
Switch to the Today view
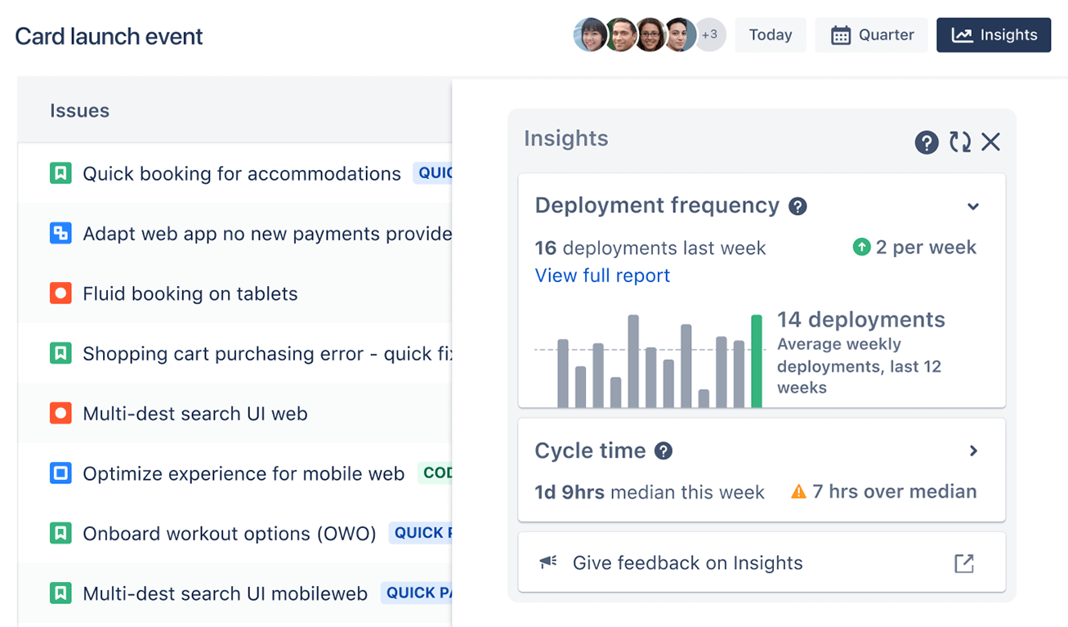point(770,34)
